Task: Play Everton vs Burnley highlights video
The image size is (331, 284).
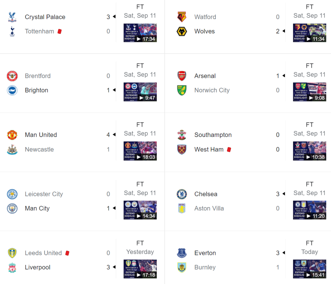Action: pos(310,269)
